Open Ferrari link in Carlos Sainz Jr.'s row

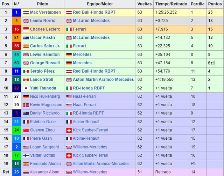pyautogui.click(x=79, y=46)
